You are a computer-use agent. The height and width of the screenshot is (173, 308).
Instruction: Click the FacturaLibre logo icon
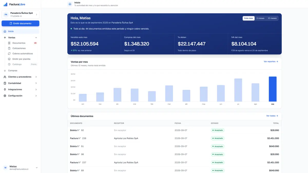tap(5, 4)
